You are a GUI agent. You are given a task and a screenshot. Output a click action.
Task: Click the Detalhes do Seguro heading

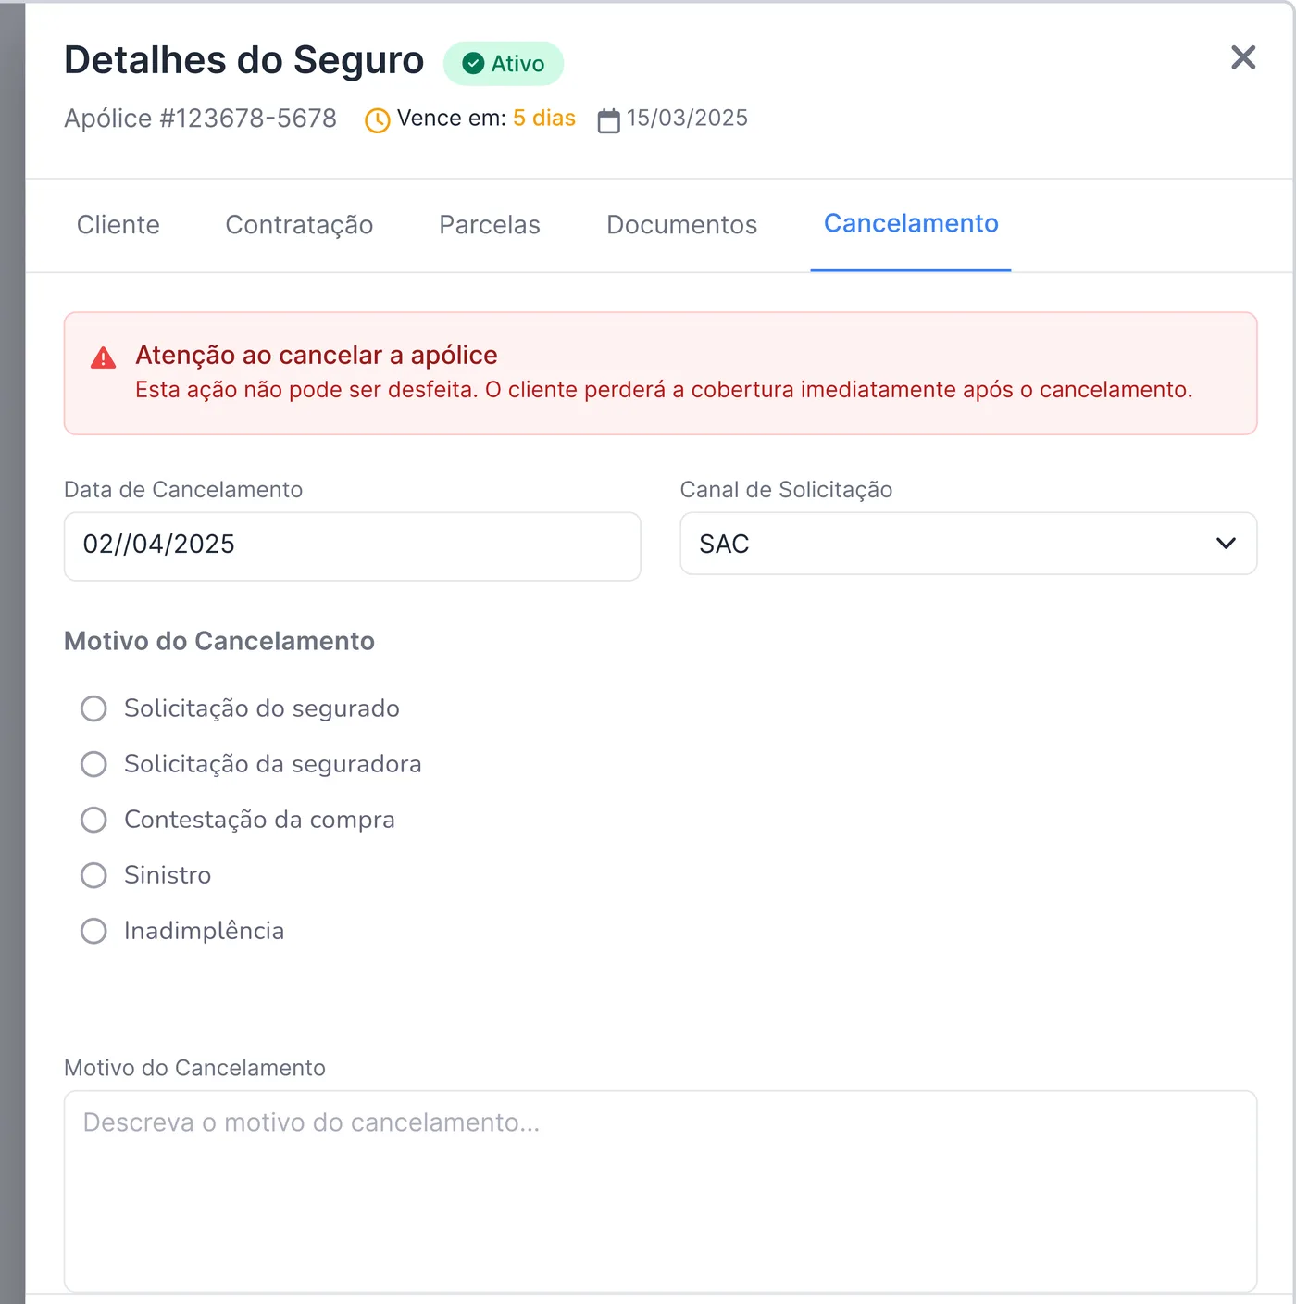pyautogui.click(x=243, y=60)
